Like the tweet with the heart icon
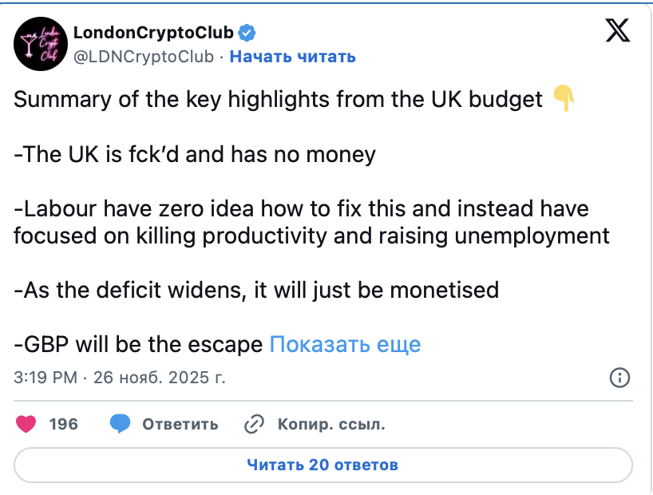Viewport: 653px width, 495px height. pos(27,424)
